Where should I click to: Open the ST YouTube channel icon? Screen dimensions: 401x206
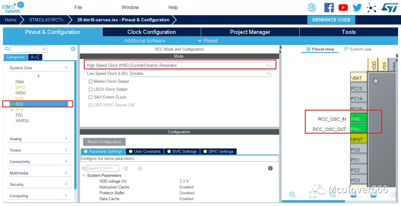click(x=343, y=7)
